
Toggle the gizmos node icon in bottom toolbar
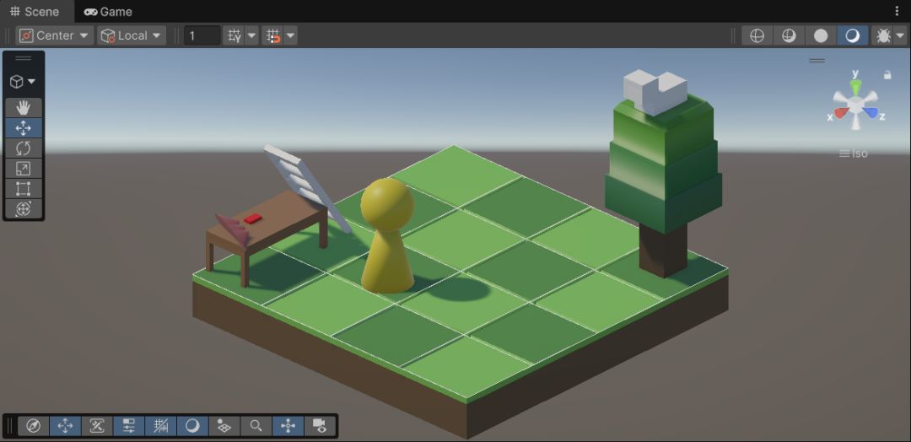288,426
